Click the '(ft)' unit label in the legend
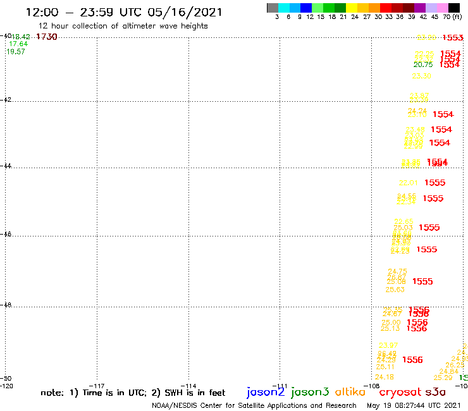This screenshot has width=468, height=411. pos(457,16)
